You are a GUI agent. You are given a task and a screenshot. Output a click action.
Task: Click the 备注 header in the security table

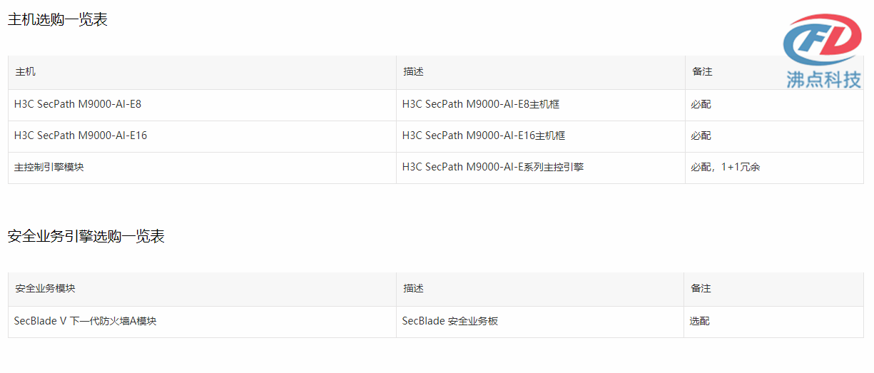point(701,289)
